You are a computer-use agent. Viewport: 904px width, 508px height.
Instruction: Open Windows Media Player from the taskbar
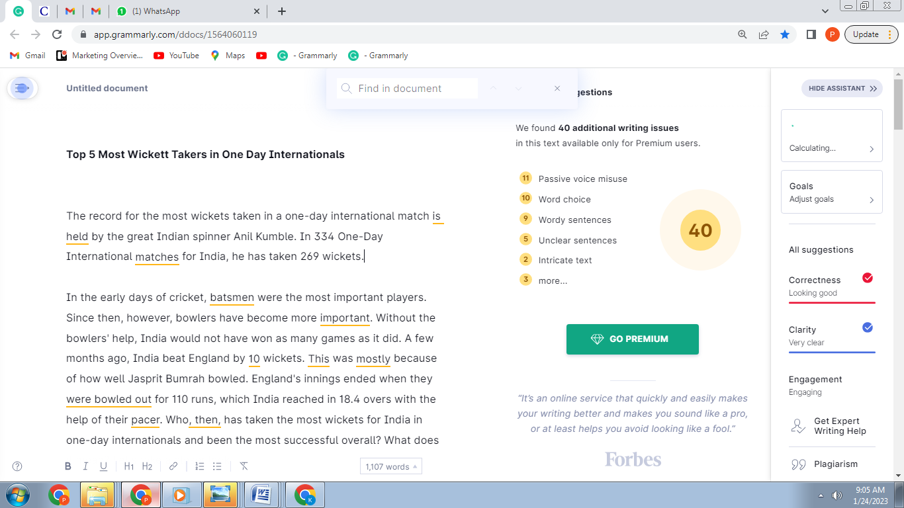click(x=180, y=495)
